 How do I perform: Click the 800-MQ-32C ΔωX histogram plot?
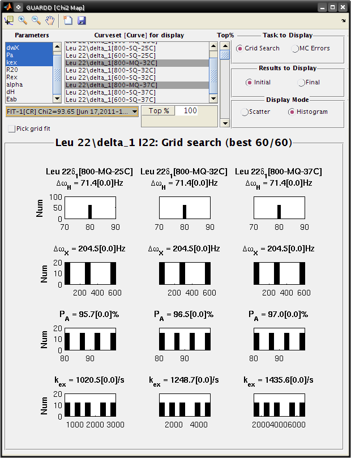[185, 273]
